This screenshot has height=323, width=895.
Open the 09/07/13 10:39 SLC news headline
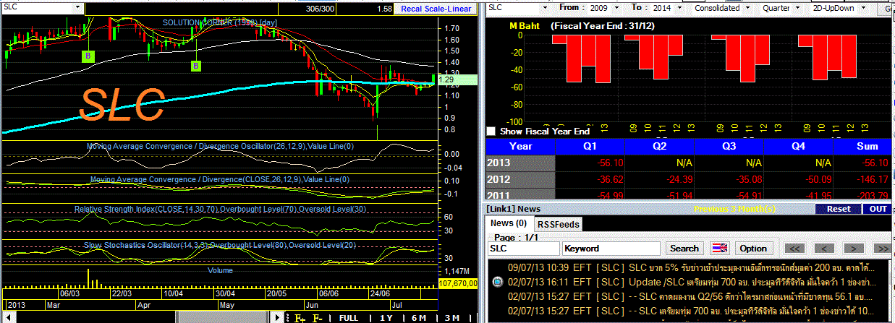coord(691,267)
